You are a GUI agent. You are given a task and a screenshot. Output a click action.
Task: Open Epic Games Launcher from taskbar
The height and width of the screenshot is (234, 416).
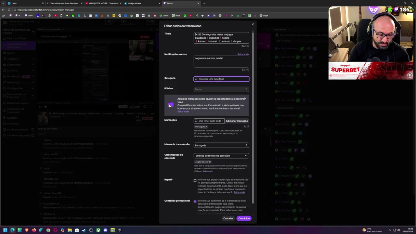click(120, 230)
